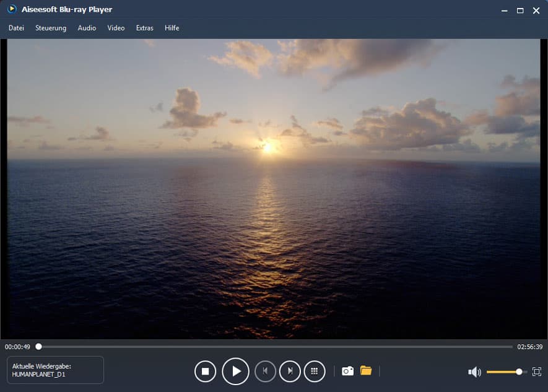Screen dimensions: 548x392
Task: Expand the Audio menu
Action: click(x=87, y=28)
